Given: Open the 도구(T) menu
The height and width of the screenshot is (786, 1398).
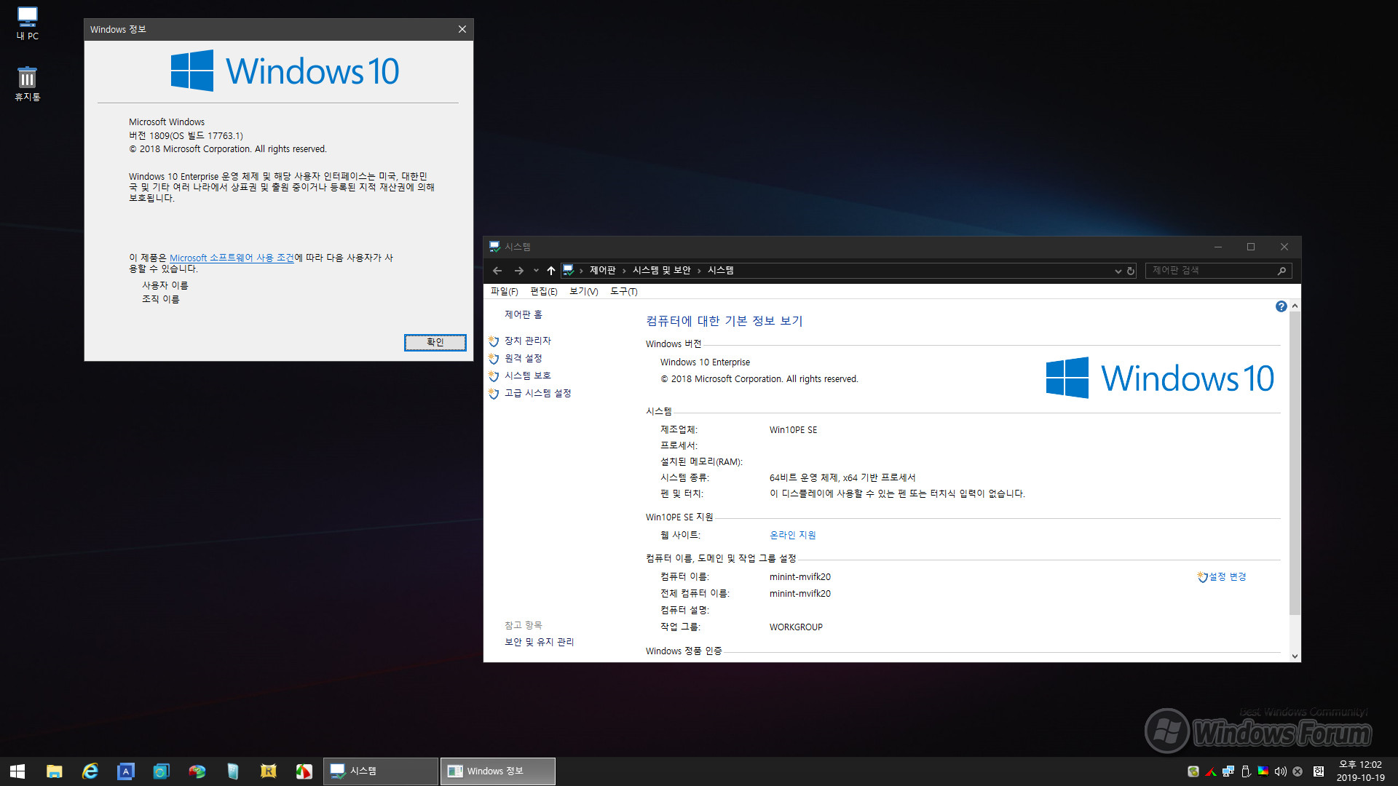Looking at the screenshot, I should (623, 291).
